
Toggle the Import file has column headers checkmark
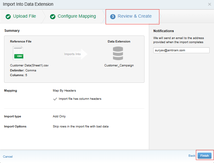tap(55, 99)
